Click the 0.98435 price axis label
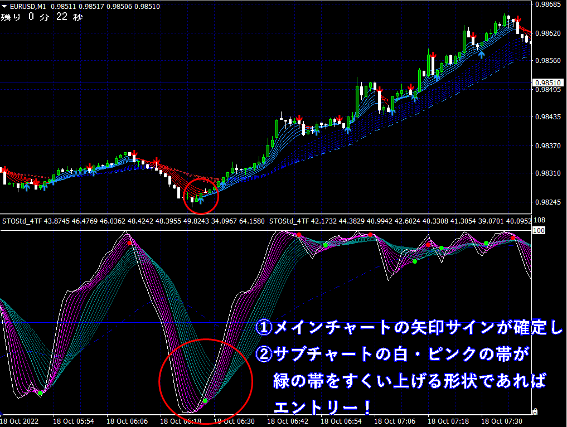This screenshot has height=427, width=567. pos(548,117)
